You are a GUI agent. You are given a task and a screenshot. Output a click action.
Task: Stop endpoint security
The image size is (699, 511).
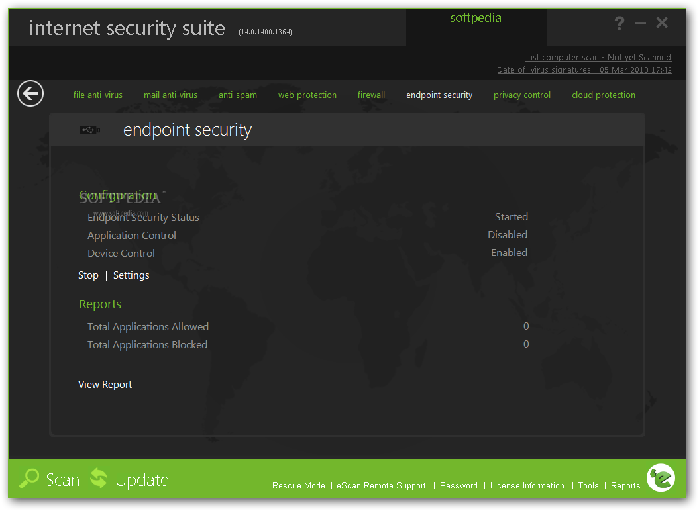tap(88, 275)
